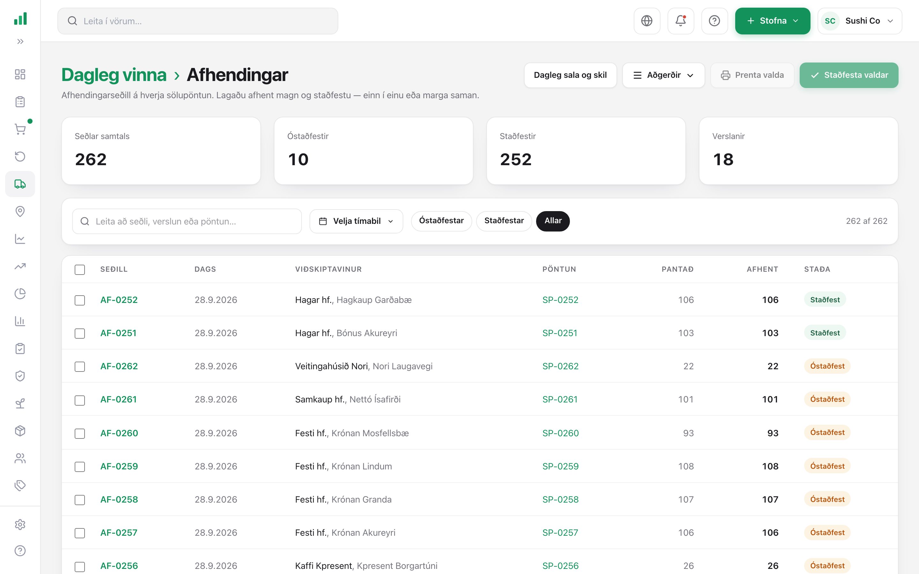Screen dimensions: 919x574
Task: Open order link SP-0261
Action: tap(560, 399)
